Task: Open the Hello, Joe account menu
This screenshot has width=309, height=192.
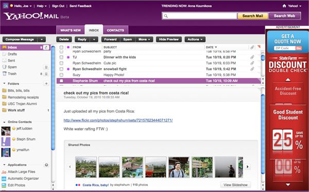Action: (23, 6)
